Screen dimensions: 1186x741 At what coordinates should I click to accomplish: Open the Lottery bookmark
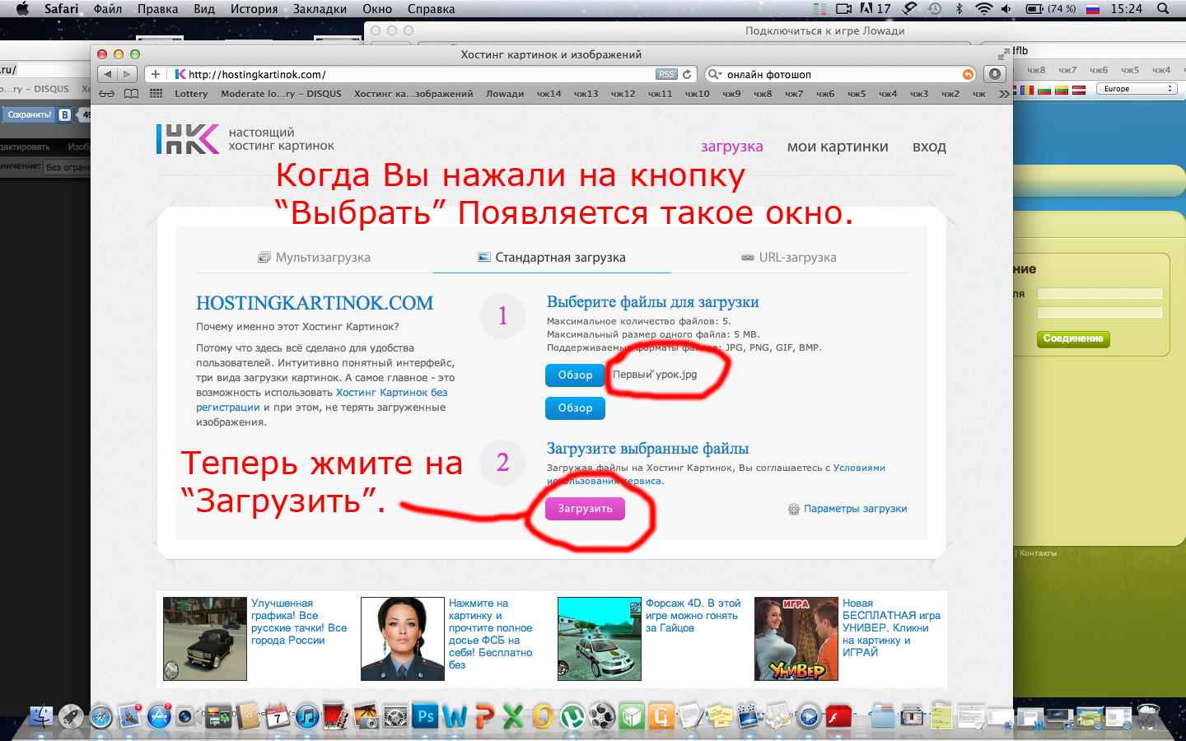191,94
